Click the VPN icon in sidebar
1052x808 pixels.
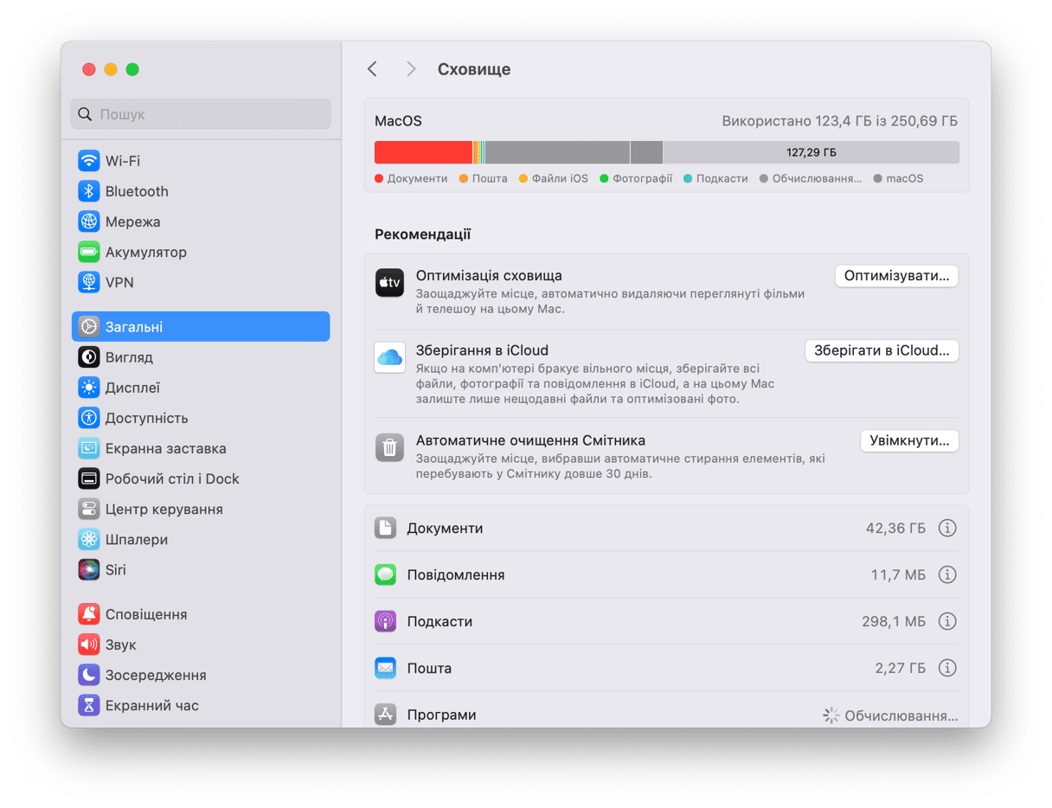(88, 282)
